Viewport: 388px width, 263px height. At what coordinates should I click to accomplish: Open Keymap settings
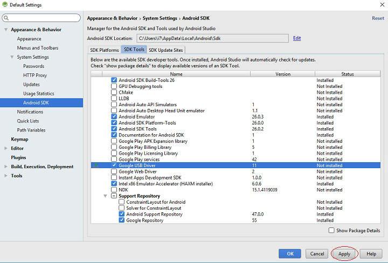[x=19, y=139]
